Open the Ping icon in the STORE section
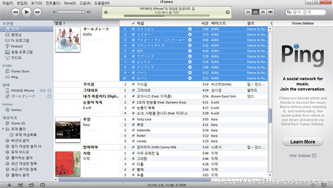Screen dimensions: 333x188 click(8, 77)
